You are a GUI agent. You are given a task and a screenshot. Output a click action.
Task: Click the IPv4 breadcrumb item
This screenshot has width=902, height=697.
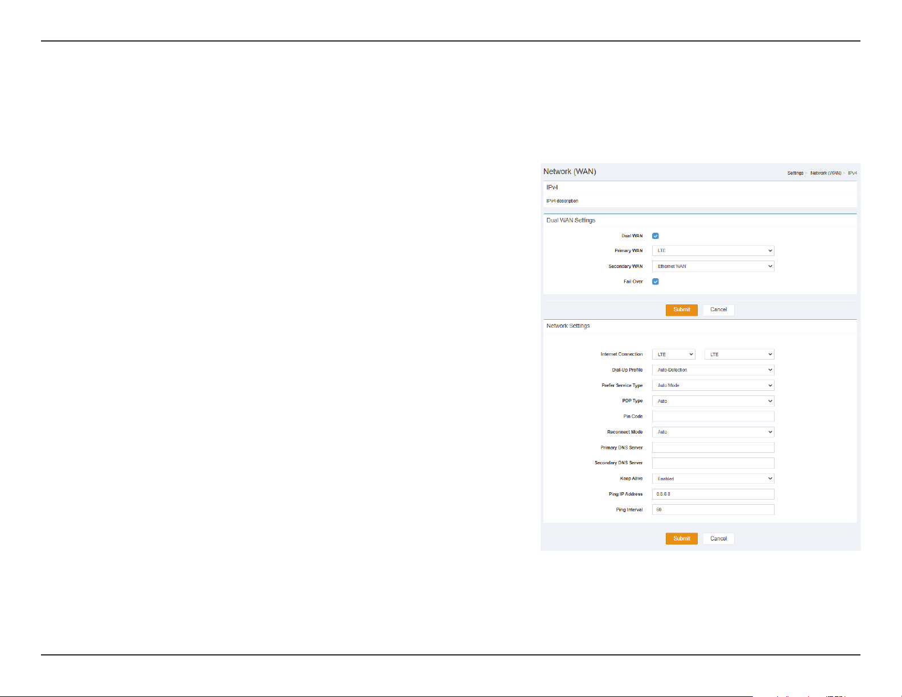coord(852,173)
